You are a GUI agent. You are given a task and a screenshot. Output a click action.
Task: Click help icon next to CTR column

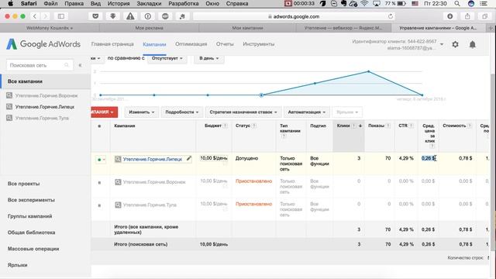[411, 126]
